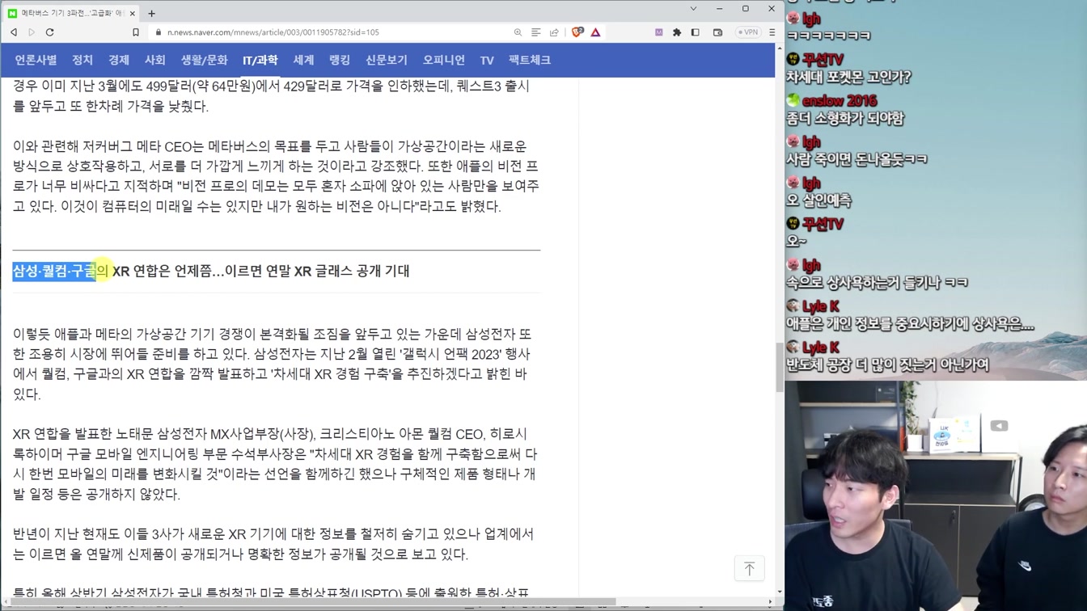Click the paragraph starting XR 연합을 발표한 노태문
The height and width of the screenshot is (611, 1087).
(x=275, y=464)
